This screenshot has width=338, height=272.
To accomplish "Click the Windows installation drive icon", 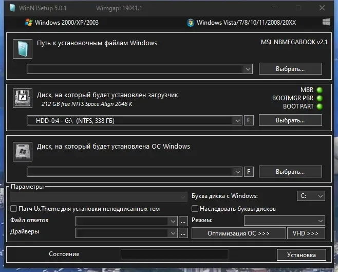I will point(23,152).
